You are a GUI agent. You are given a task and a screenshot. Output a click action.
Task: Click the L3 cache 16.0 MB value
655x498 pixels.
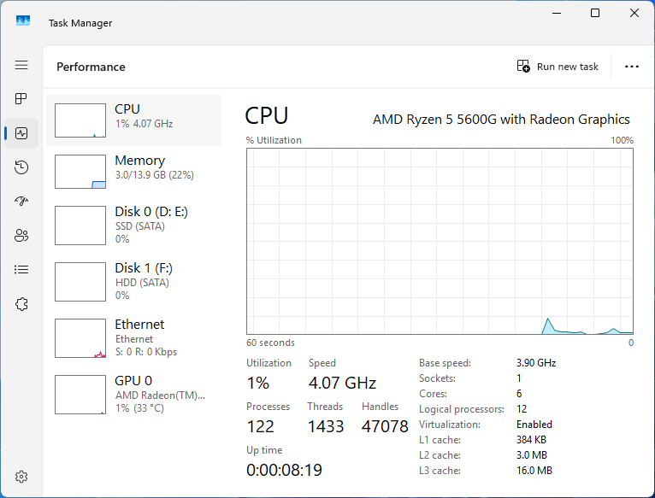[534, 471]
